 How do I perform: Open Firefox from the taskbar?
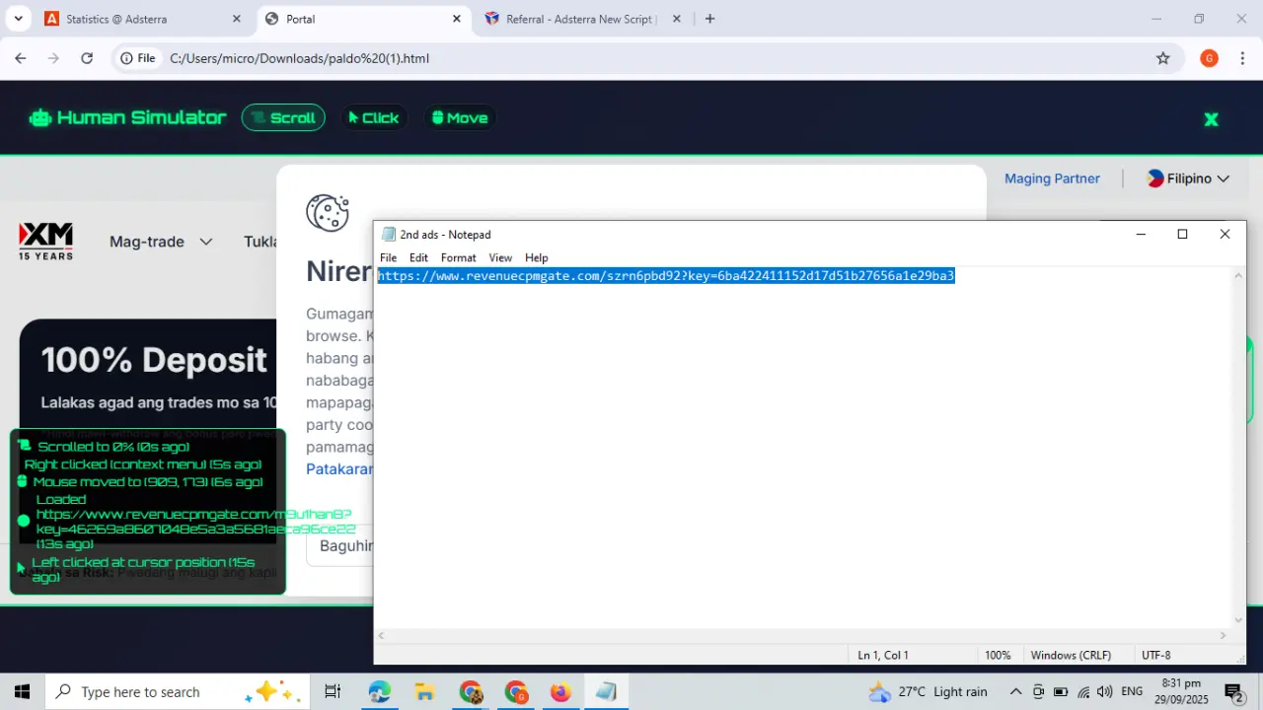click(560, 692)
